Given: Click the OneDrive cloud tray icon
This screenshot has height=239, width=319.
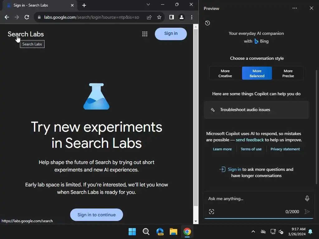Looking at the screenshot, I should click(x=263, y=232).
